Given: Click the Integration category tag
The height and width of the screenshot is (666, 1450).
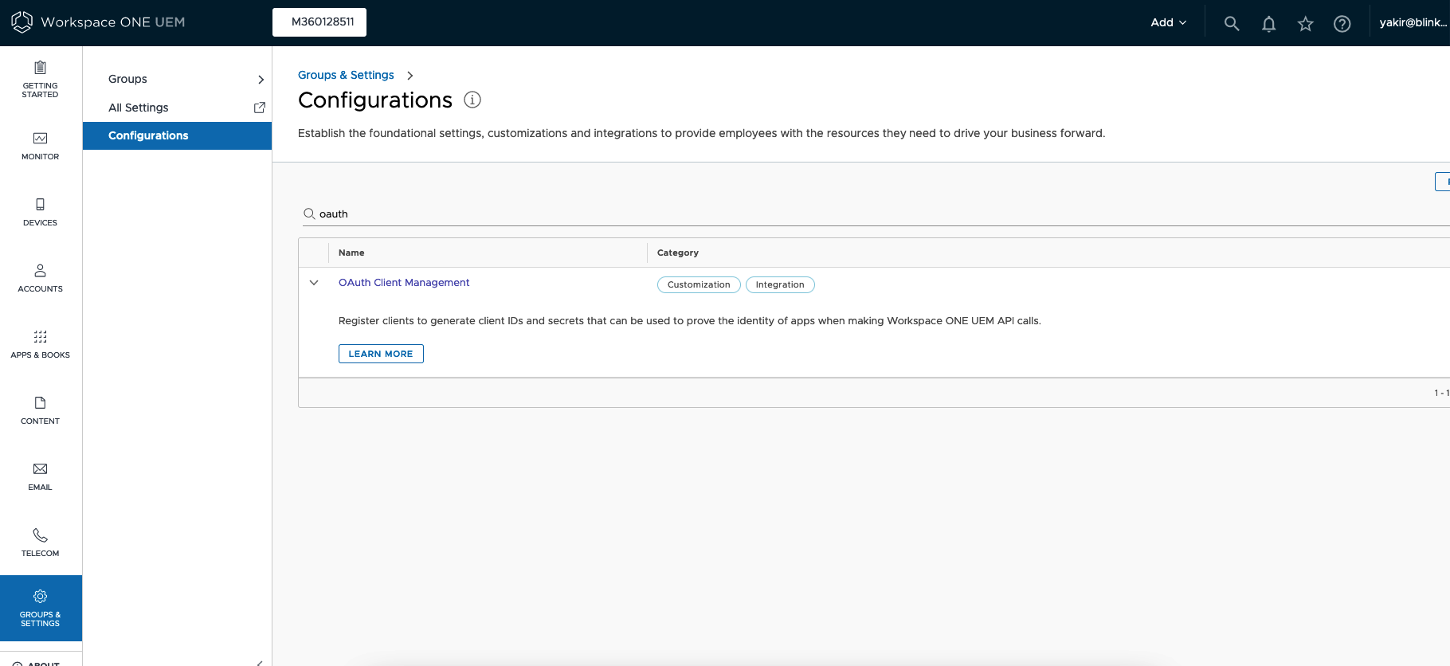Looking at the screenshot, I should 780,285.
